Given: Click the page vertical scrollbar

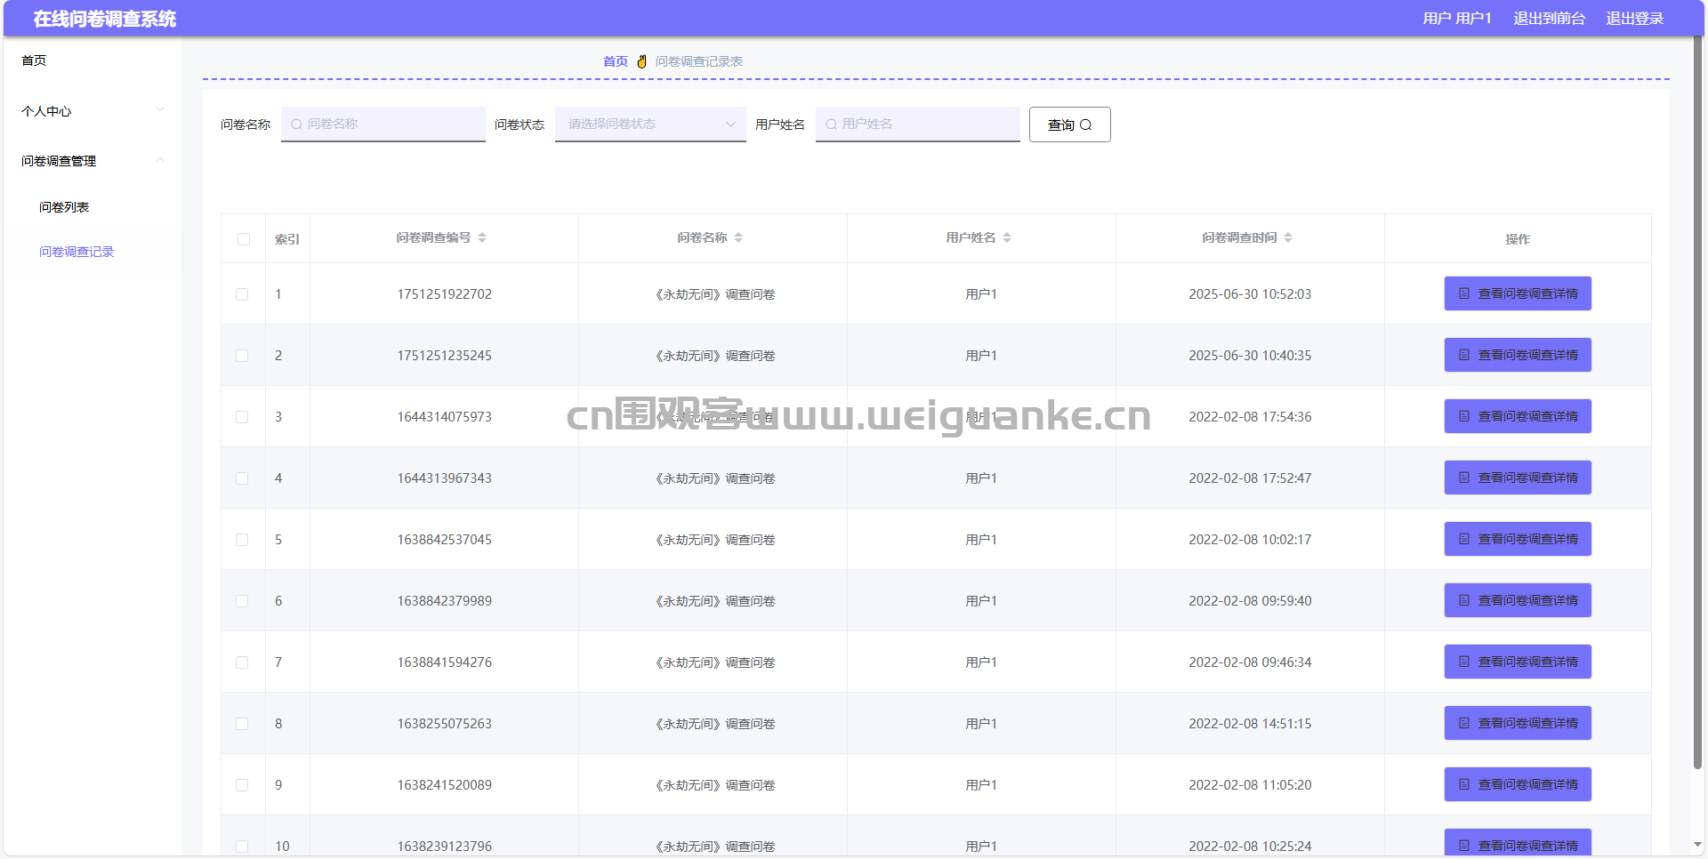Looking at the screenshot, I should (1698, 400).
